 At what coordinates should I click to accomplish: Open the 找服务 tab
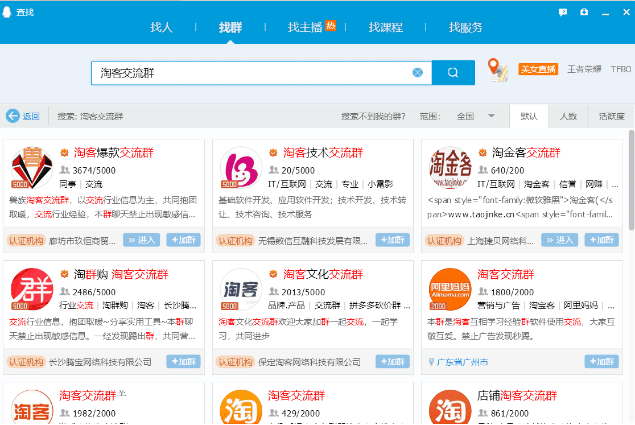click(x=465, y=27)
